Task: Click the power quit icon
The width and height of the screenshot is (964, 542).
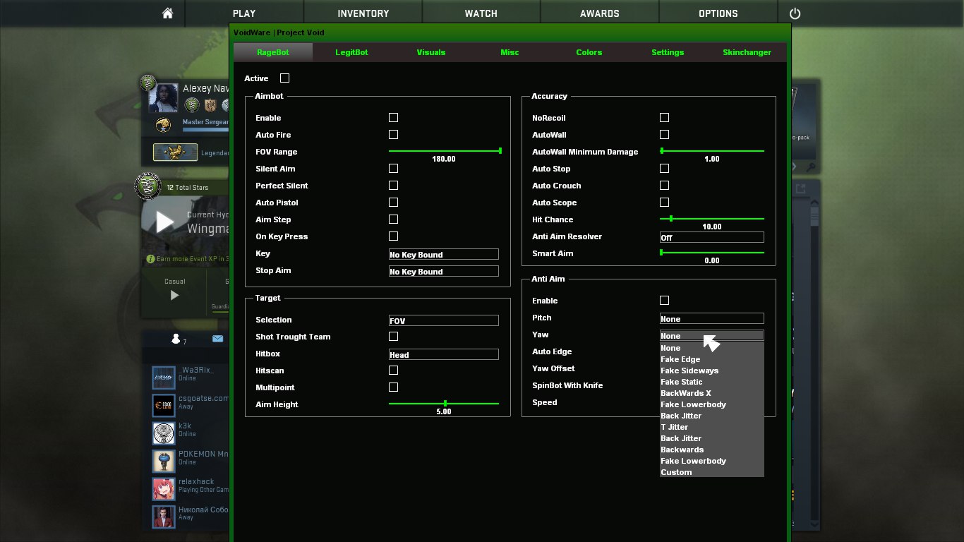Action: (795, 13)
